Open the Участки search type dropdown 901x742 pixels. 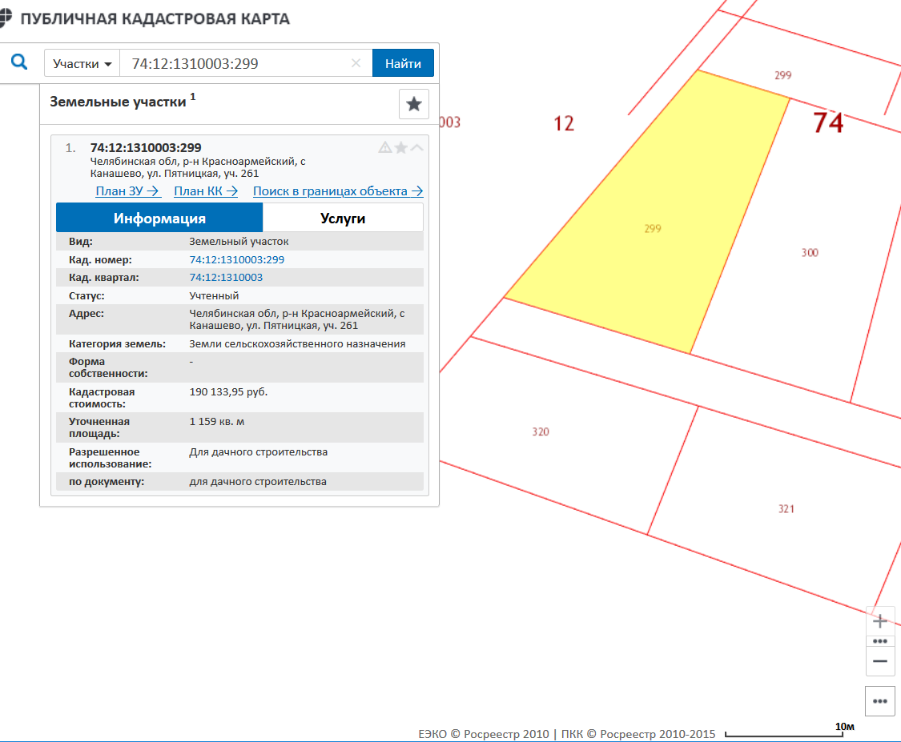coord(82,63)
